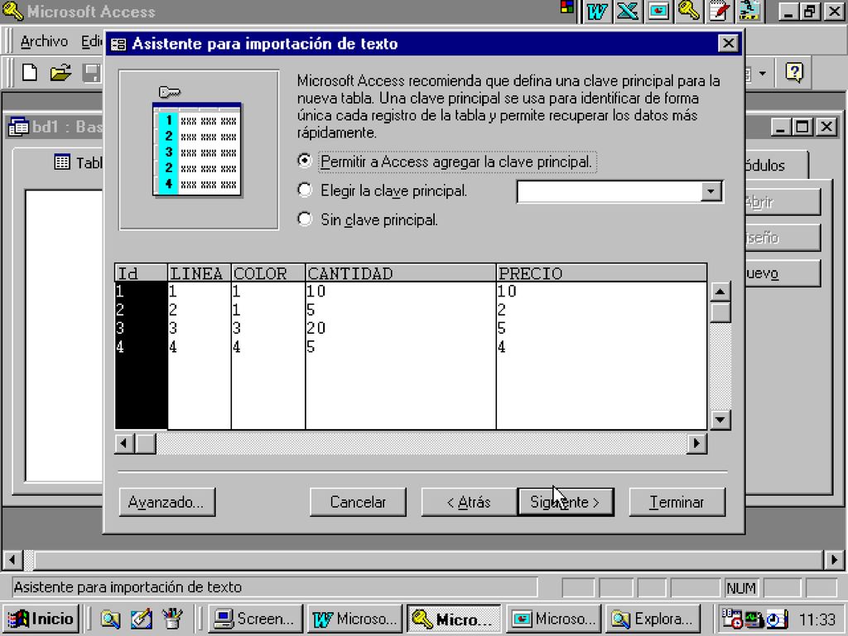Click preview table scroll up arrow

(x=720, y=292)
